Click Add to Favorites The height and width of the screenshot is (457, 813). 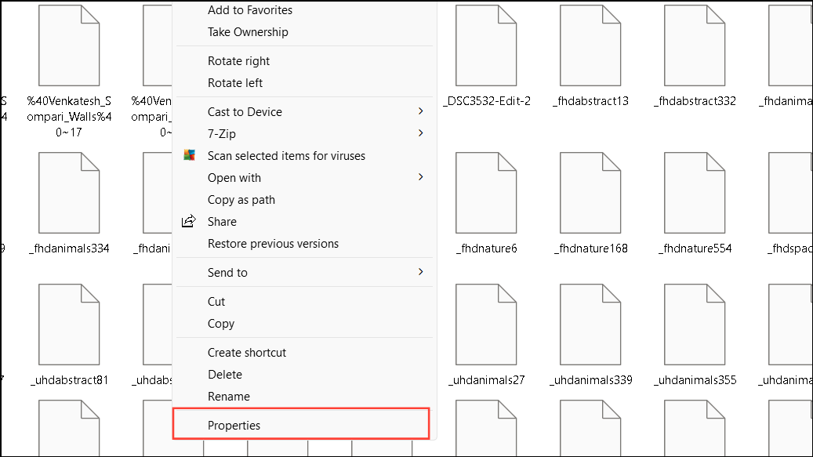[x=249, y=10]
